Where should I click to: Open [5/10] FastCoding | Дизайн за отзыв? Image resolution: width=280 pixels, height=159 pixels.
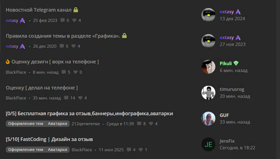tap(49, 139)
